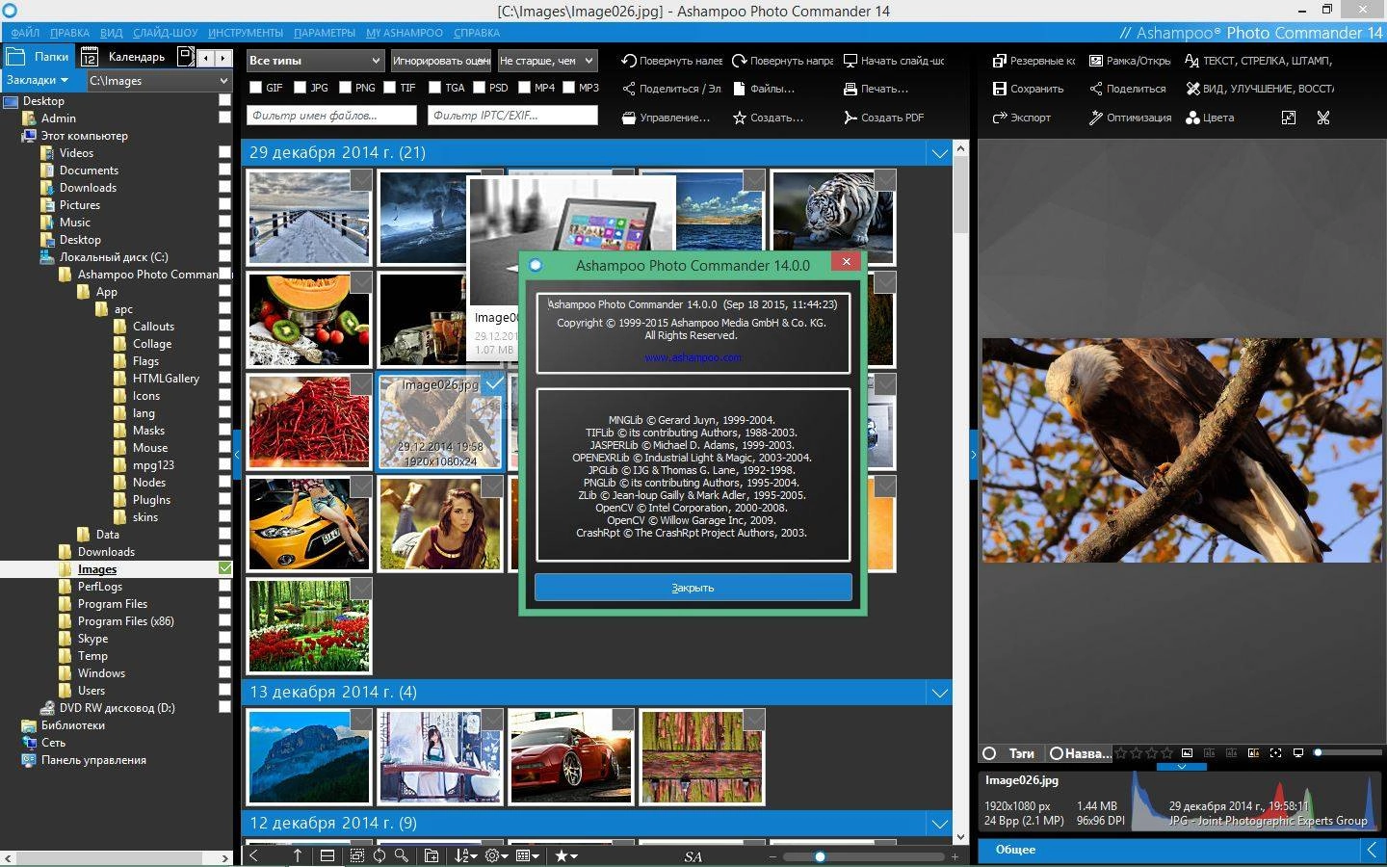Click the select all icon in bottom toolbar

click(x=357, y=855)
